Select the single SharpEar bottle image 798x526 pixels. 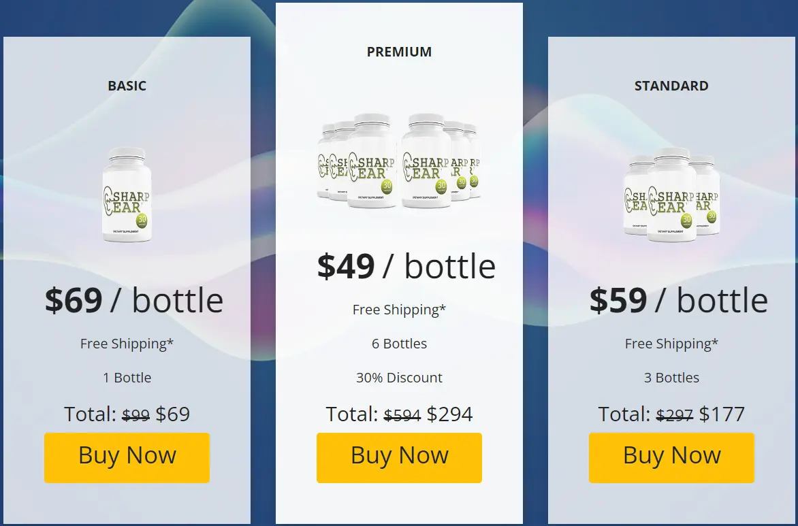127,194
